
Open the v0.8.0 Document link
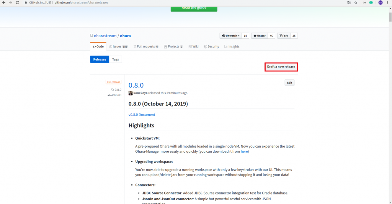[x=142, y=115]
